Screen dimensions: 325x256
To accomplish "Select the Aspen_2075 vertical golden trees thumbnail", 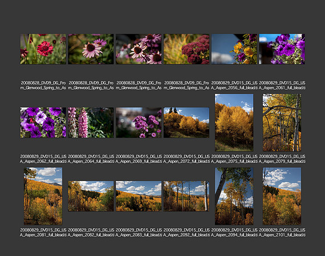I will pyautogui.click(x=234, y=122).
